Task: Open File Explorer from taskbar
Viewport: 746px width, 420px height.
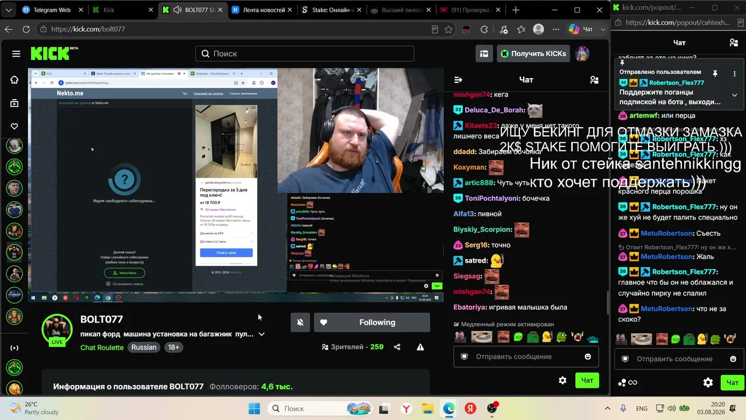Action: pos(427,408)
